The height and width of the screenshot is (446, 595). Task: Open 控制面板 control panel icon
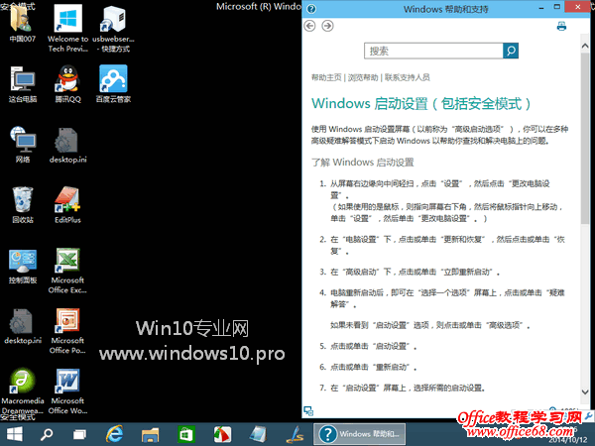click(23, 267)
